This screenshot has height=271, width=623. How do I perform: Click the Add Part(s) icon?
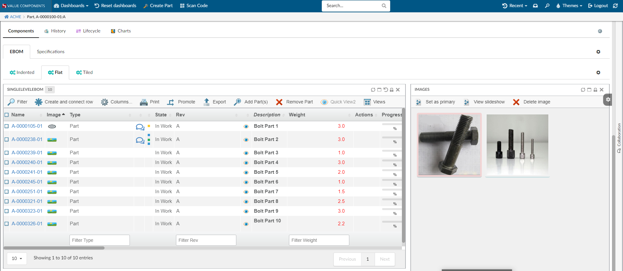point(237,102)
